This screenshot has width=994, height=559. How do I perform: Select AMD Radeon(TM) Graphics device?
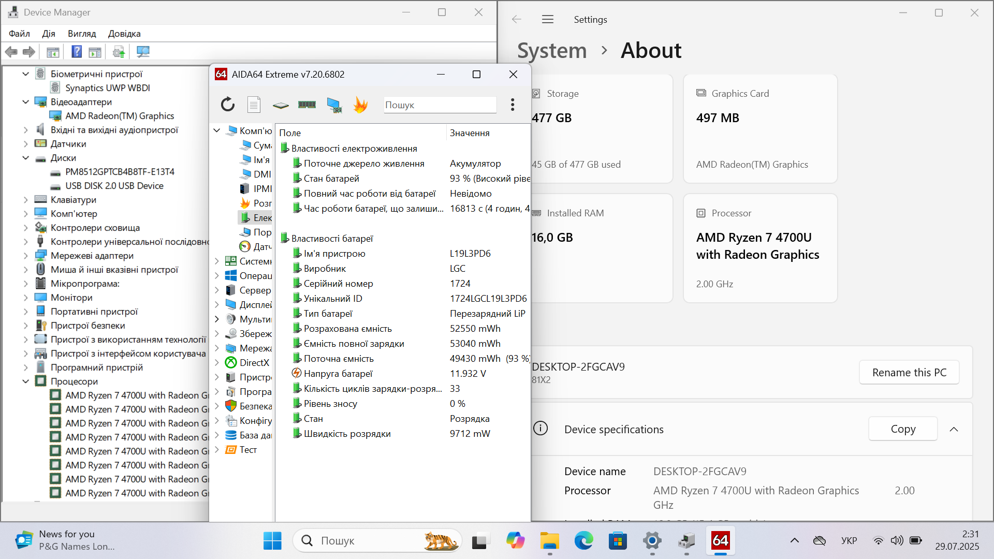pos(120,116)
